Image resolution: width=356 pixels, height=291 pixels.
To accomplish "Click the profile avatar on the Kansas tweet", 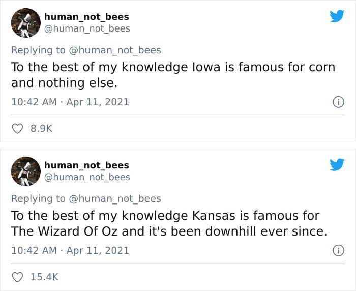I will click(x=25, y=171).
